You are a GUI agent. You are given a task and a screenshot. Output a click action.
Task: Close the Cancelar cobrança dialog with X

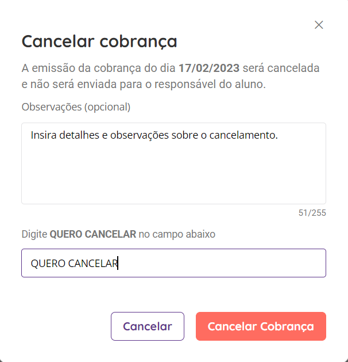[319, 25]
